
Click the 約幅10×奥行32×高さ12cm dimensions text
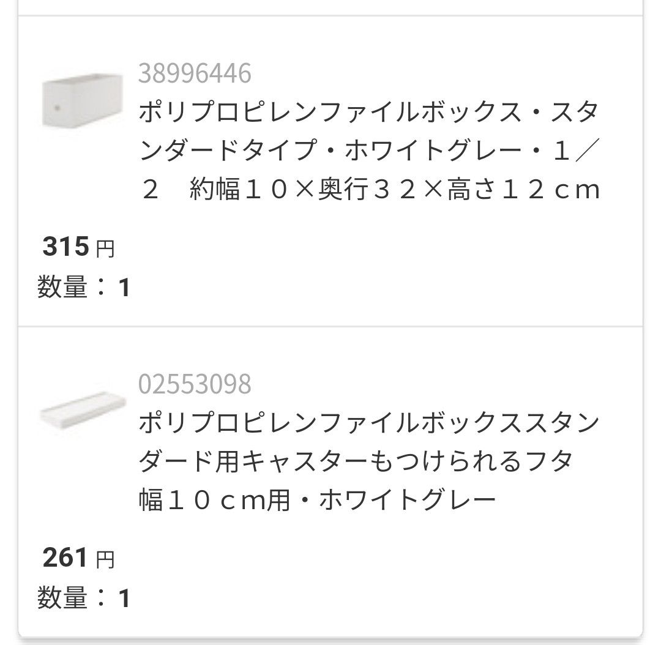[395, 190]
